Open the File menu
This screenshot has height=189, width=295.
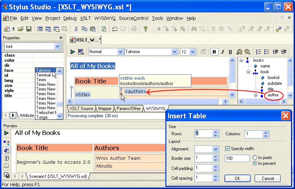coord(13,18)
